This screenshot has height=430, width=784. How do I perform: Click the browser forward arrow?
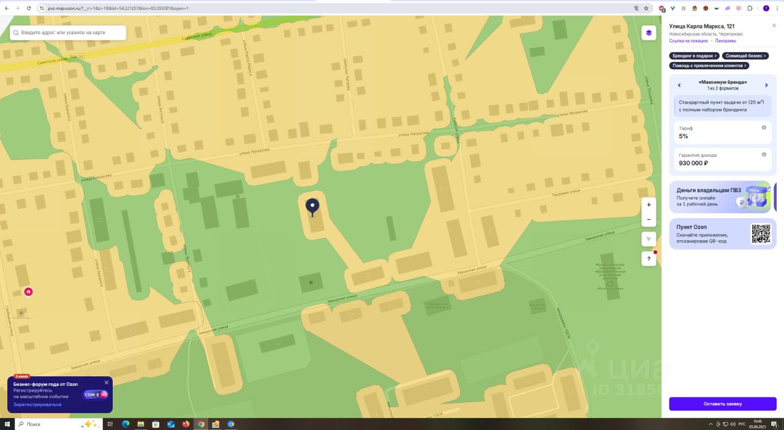point(17,8)
